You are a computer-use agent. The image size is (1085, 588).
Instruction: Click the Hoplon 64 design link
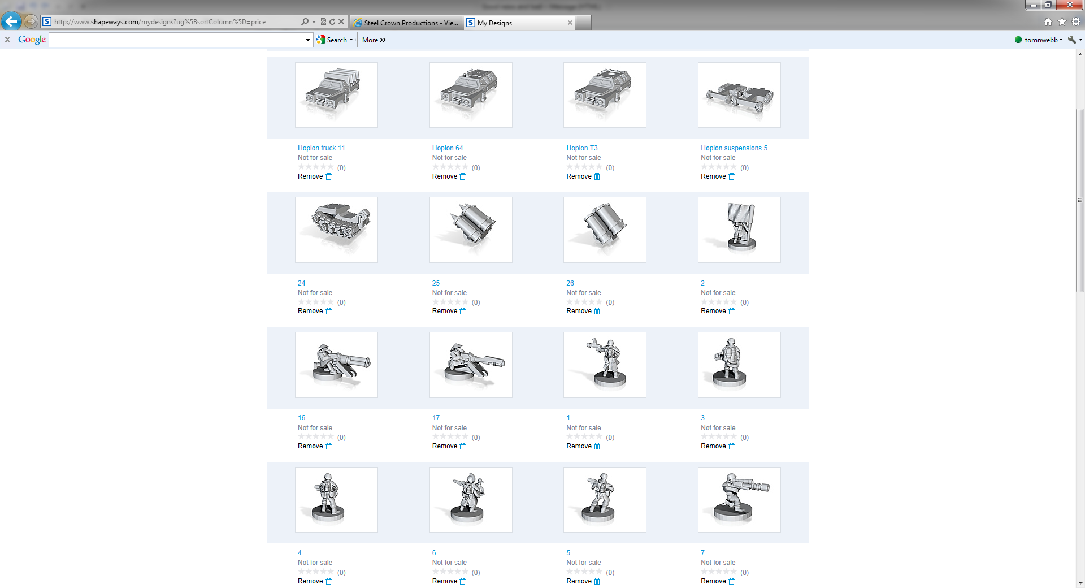pyautogui.click(x=447, y=148)
